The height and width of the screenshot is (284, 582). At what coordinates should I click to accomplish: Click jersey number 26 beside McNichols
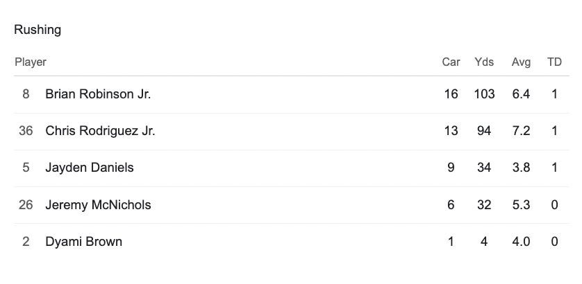26,204
